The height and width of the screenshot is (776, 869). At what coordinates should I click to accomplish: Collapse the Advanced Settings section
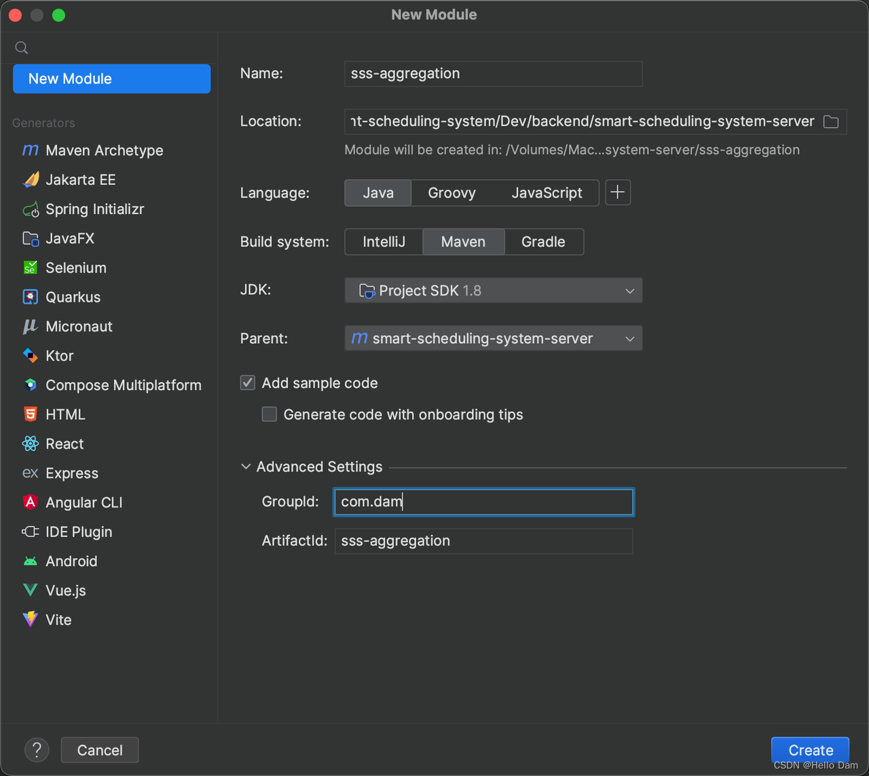(x=246, y=467)
